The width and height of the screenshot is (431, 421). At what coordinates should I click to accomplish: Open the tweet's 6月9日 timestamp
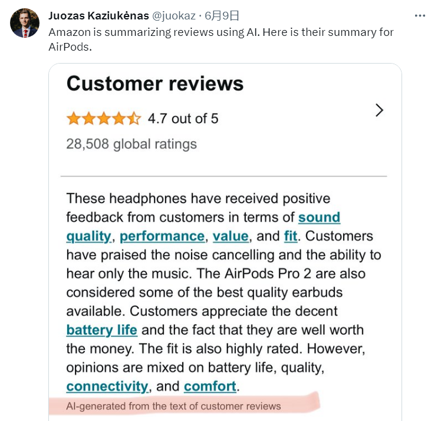[222, 16]
